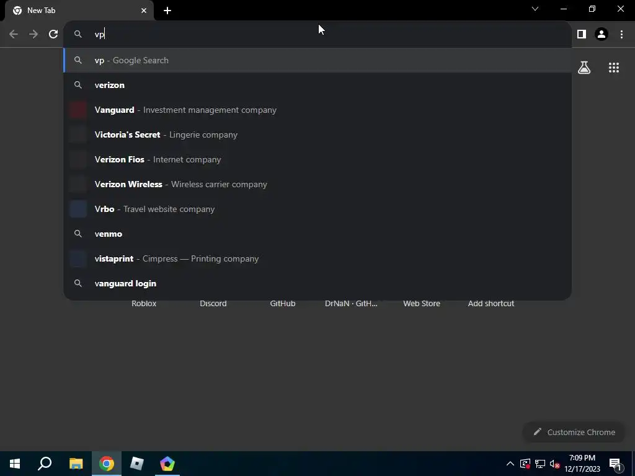Choose the 'vp - Google Search' suggestion
The height and width of the screenshot is (476, 635).
[317, 60]
